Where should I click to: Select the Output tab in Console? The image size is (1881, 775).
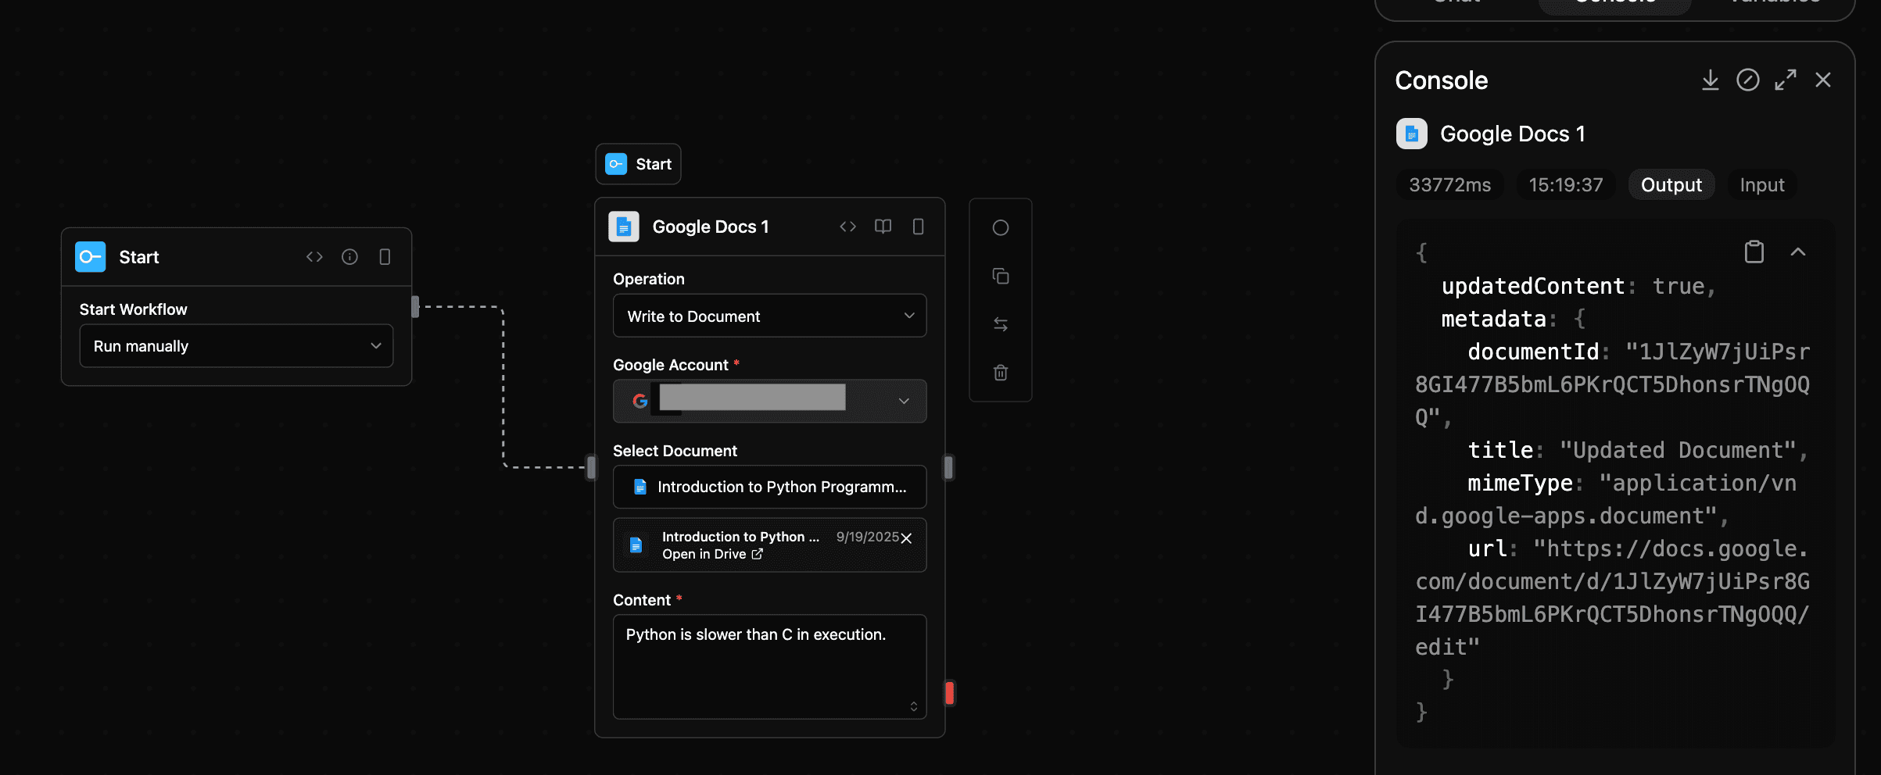point(1671,184)
